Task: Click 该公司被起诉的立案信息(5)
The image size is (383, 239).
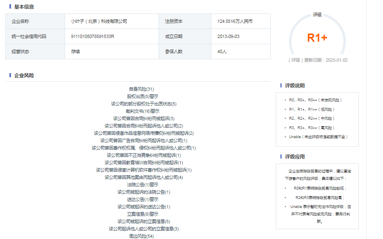Action: point(143,221)
